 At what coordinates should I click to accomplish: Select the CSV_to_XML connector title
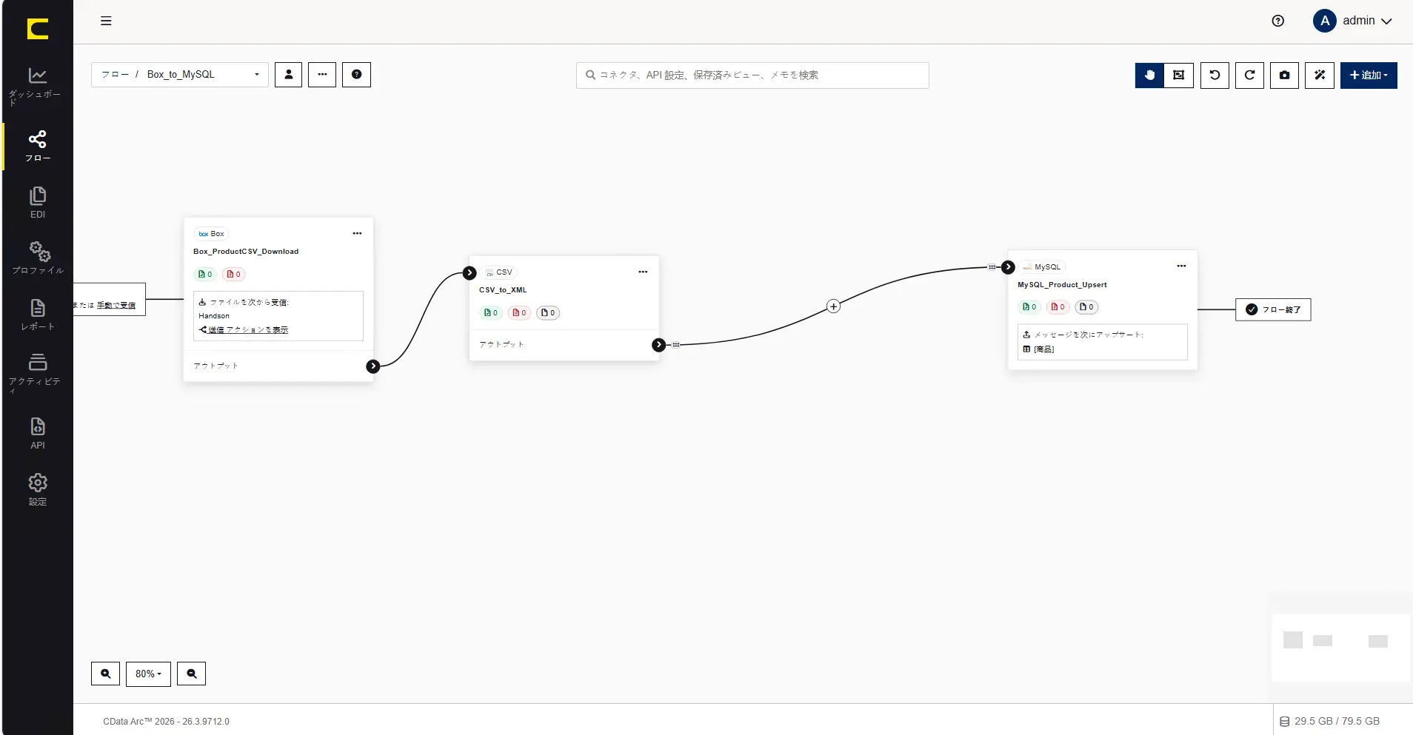coord(503,290)
